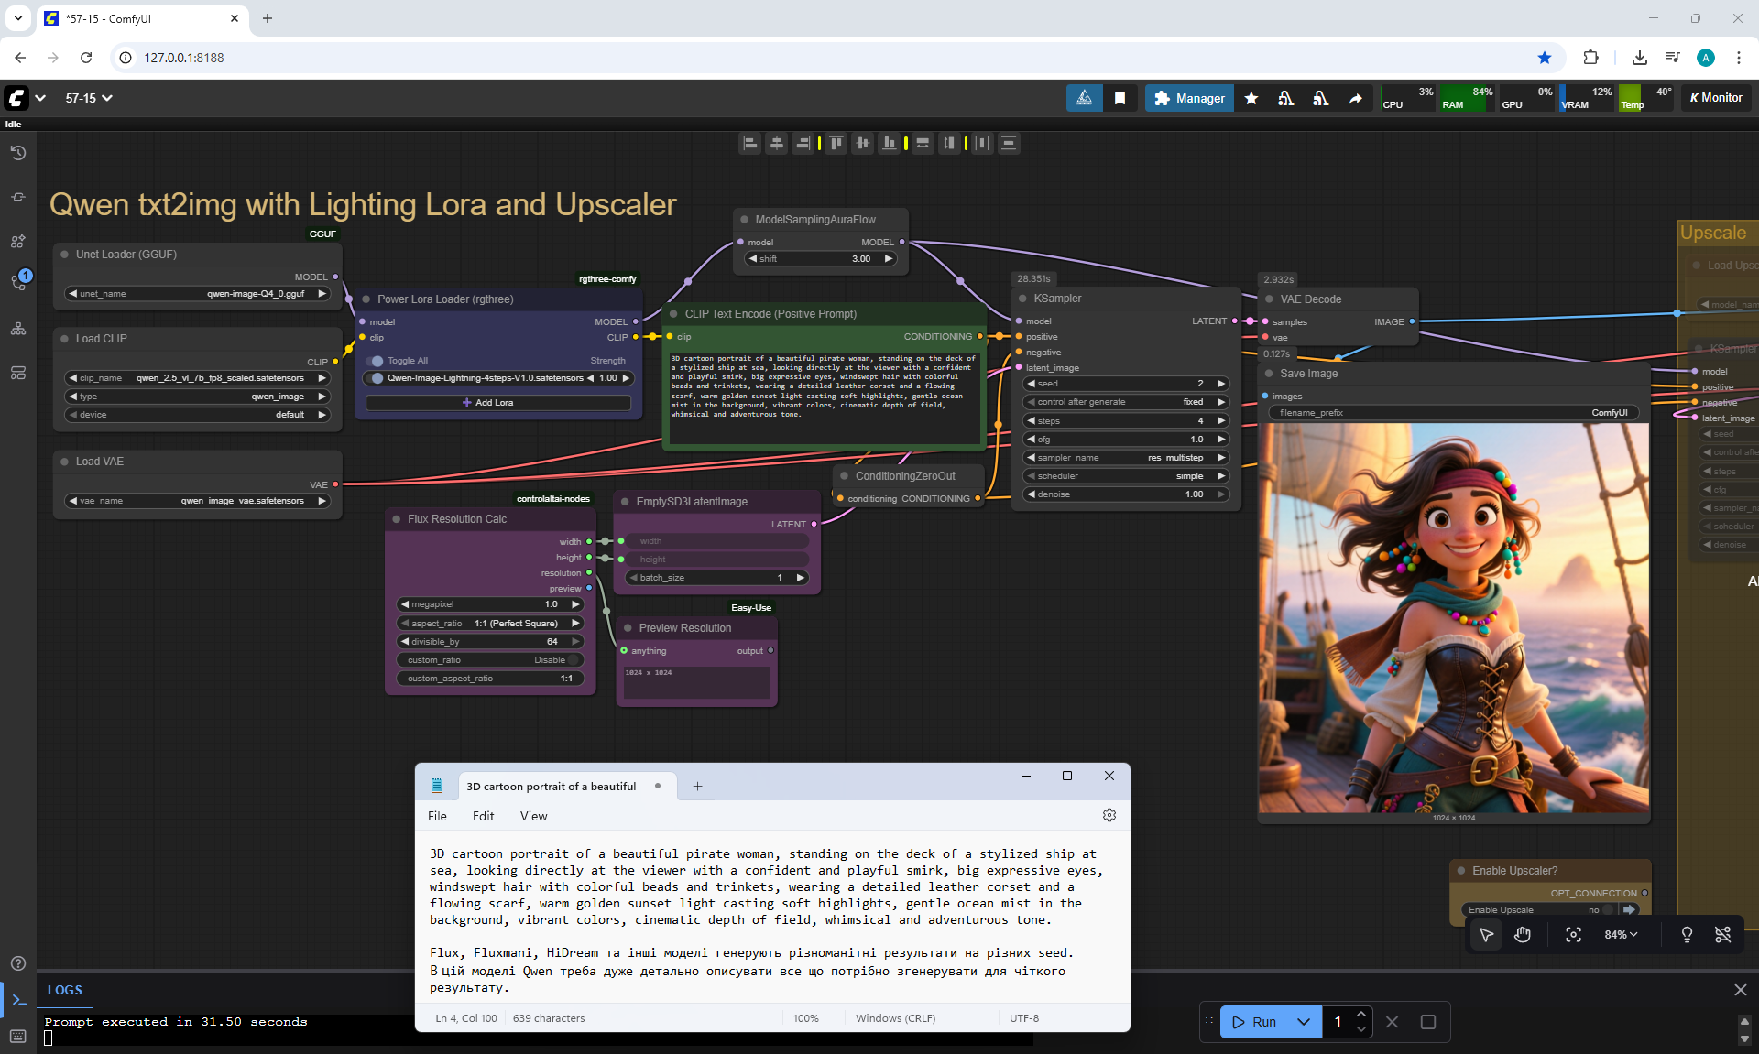Click the share arrow icon in top toolbar

click(1355, 98)
